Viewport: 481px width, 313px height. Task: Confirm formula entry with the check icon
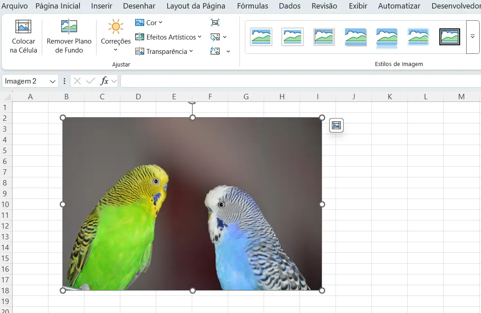click(91, 81)
